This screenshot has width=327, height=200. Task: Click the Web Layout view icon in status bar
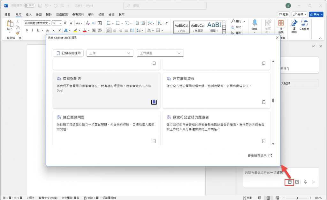tap(277, 198)
